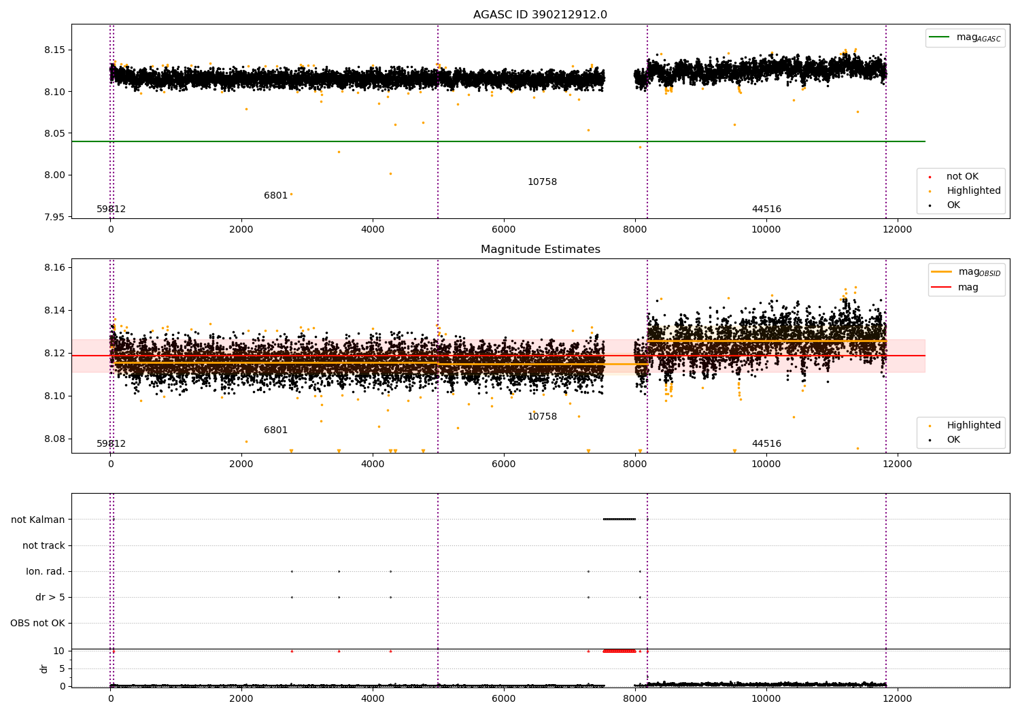
Task: Click the 10000 x-tick under bottom plot
Action: 766,699
